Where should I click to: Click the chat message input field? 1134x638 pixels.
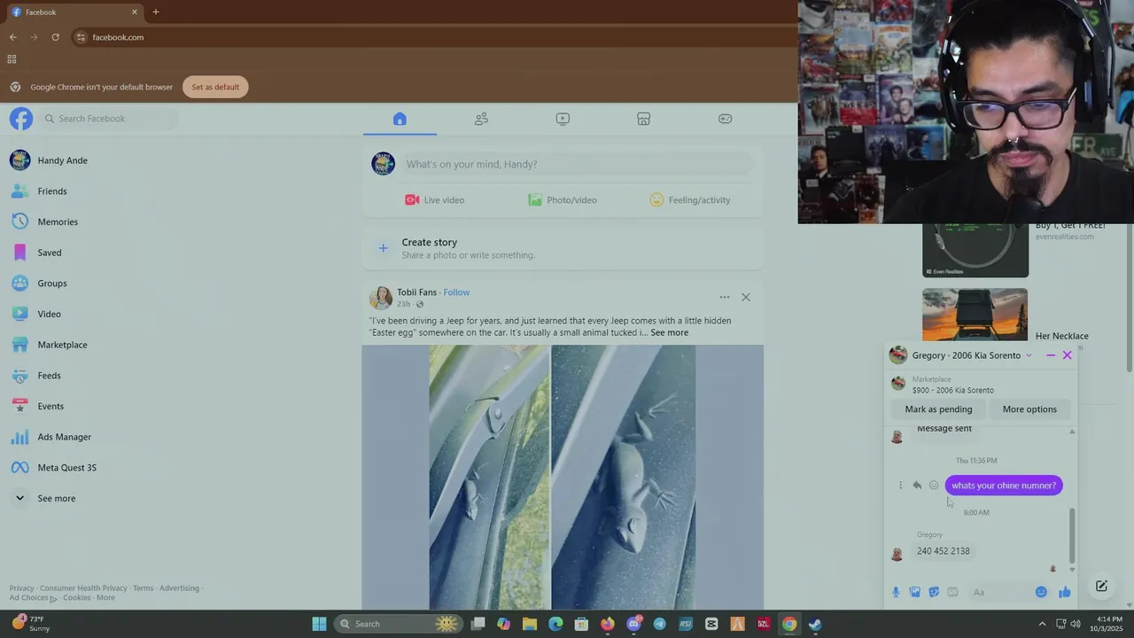(999, 592)
